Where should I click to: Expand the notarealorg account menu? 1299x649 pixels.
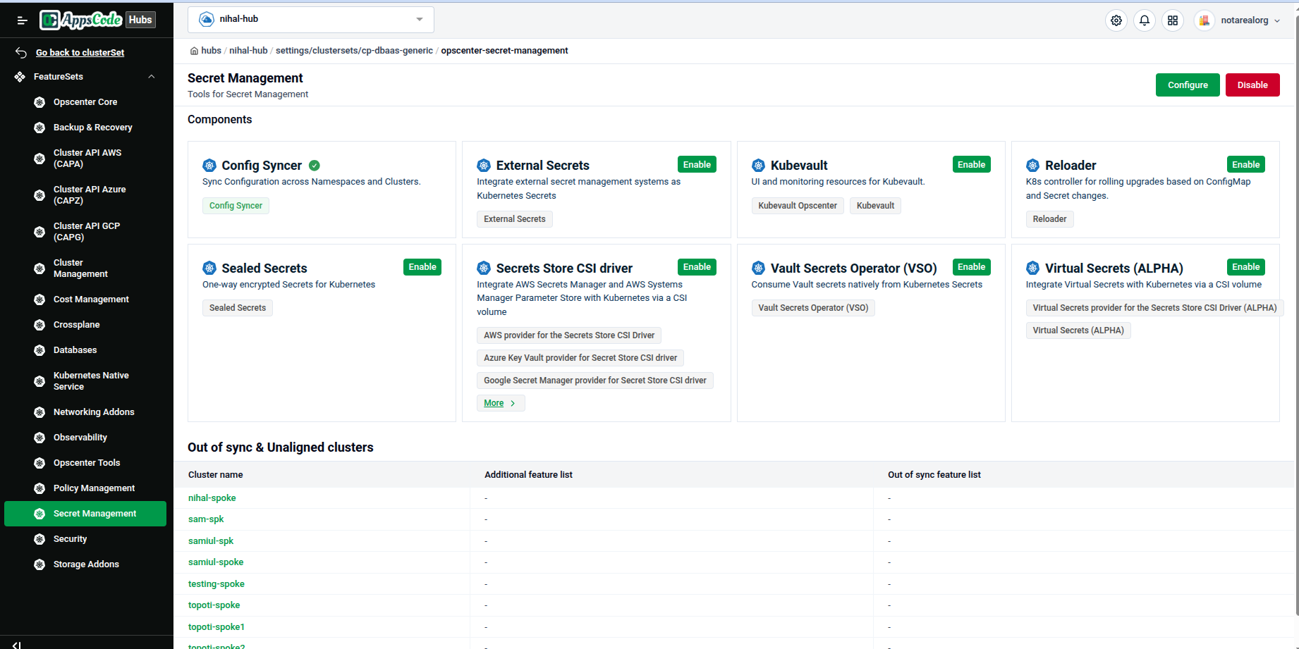[1239, 20]
